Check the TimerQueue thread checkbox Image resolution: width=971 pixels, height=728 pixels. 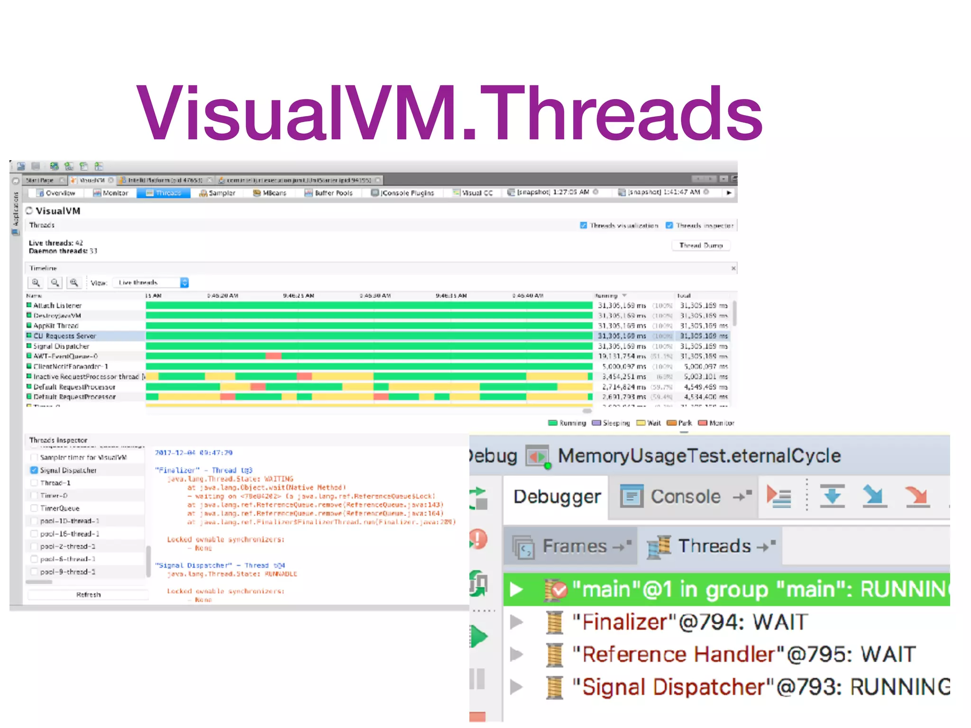point(34,508)
